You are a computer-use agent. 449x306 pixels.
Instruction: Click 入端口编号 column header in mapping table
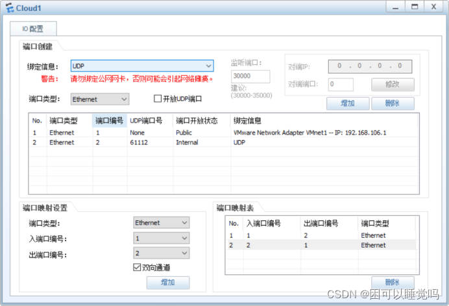pos(272,224)
